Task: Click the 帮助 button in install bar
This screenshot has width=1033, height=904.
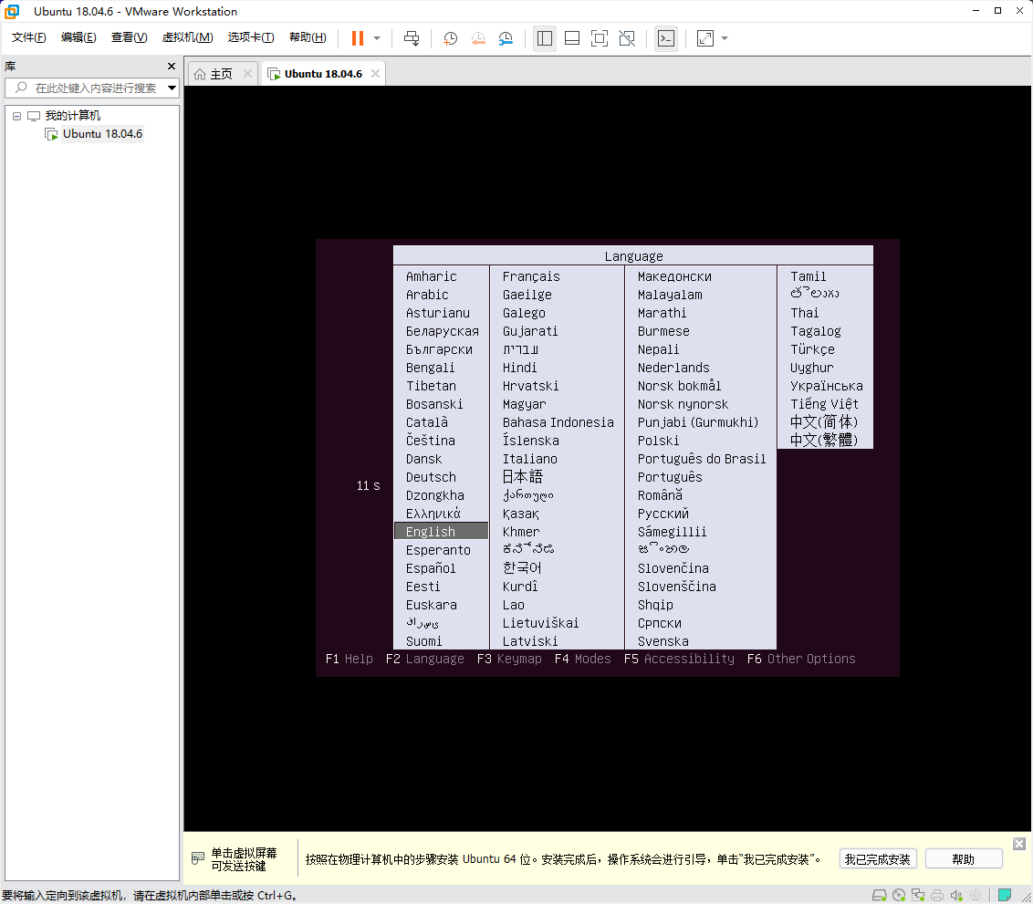Action: [963, 859]
